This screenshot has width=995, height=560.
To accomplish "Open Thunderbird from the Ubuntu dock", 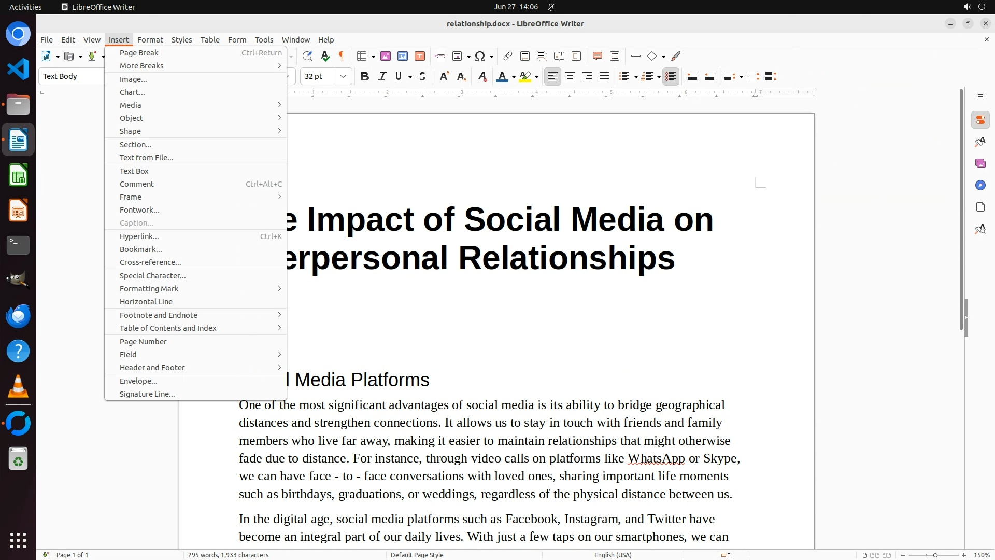I will point(18,316).
